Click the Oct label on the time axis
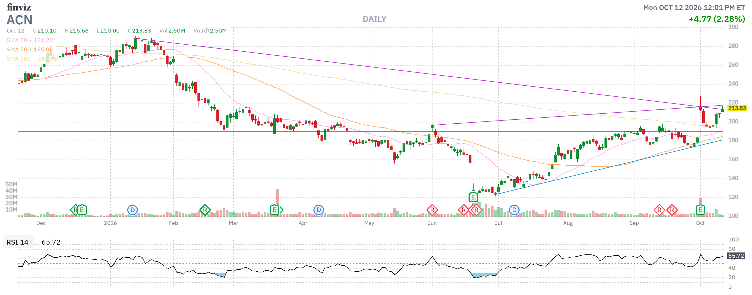The width and height of the screenshot is (752, 295). pyautogui.click(x=700, y=223)
